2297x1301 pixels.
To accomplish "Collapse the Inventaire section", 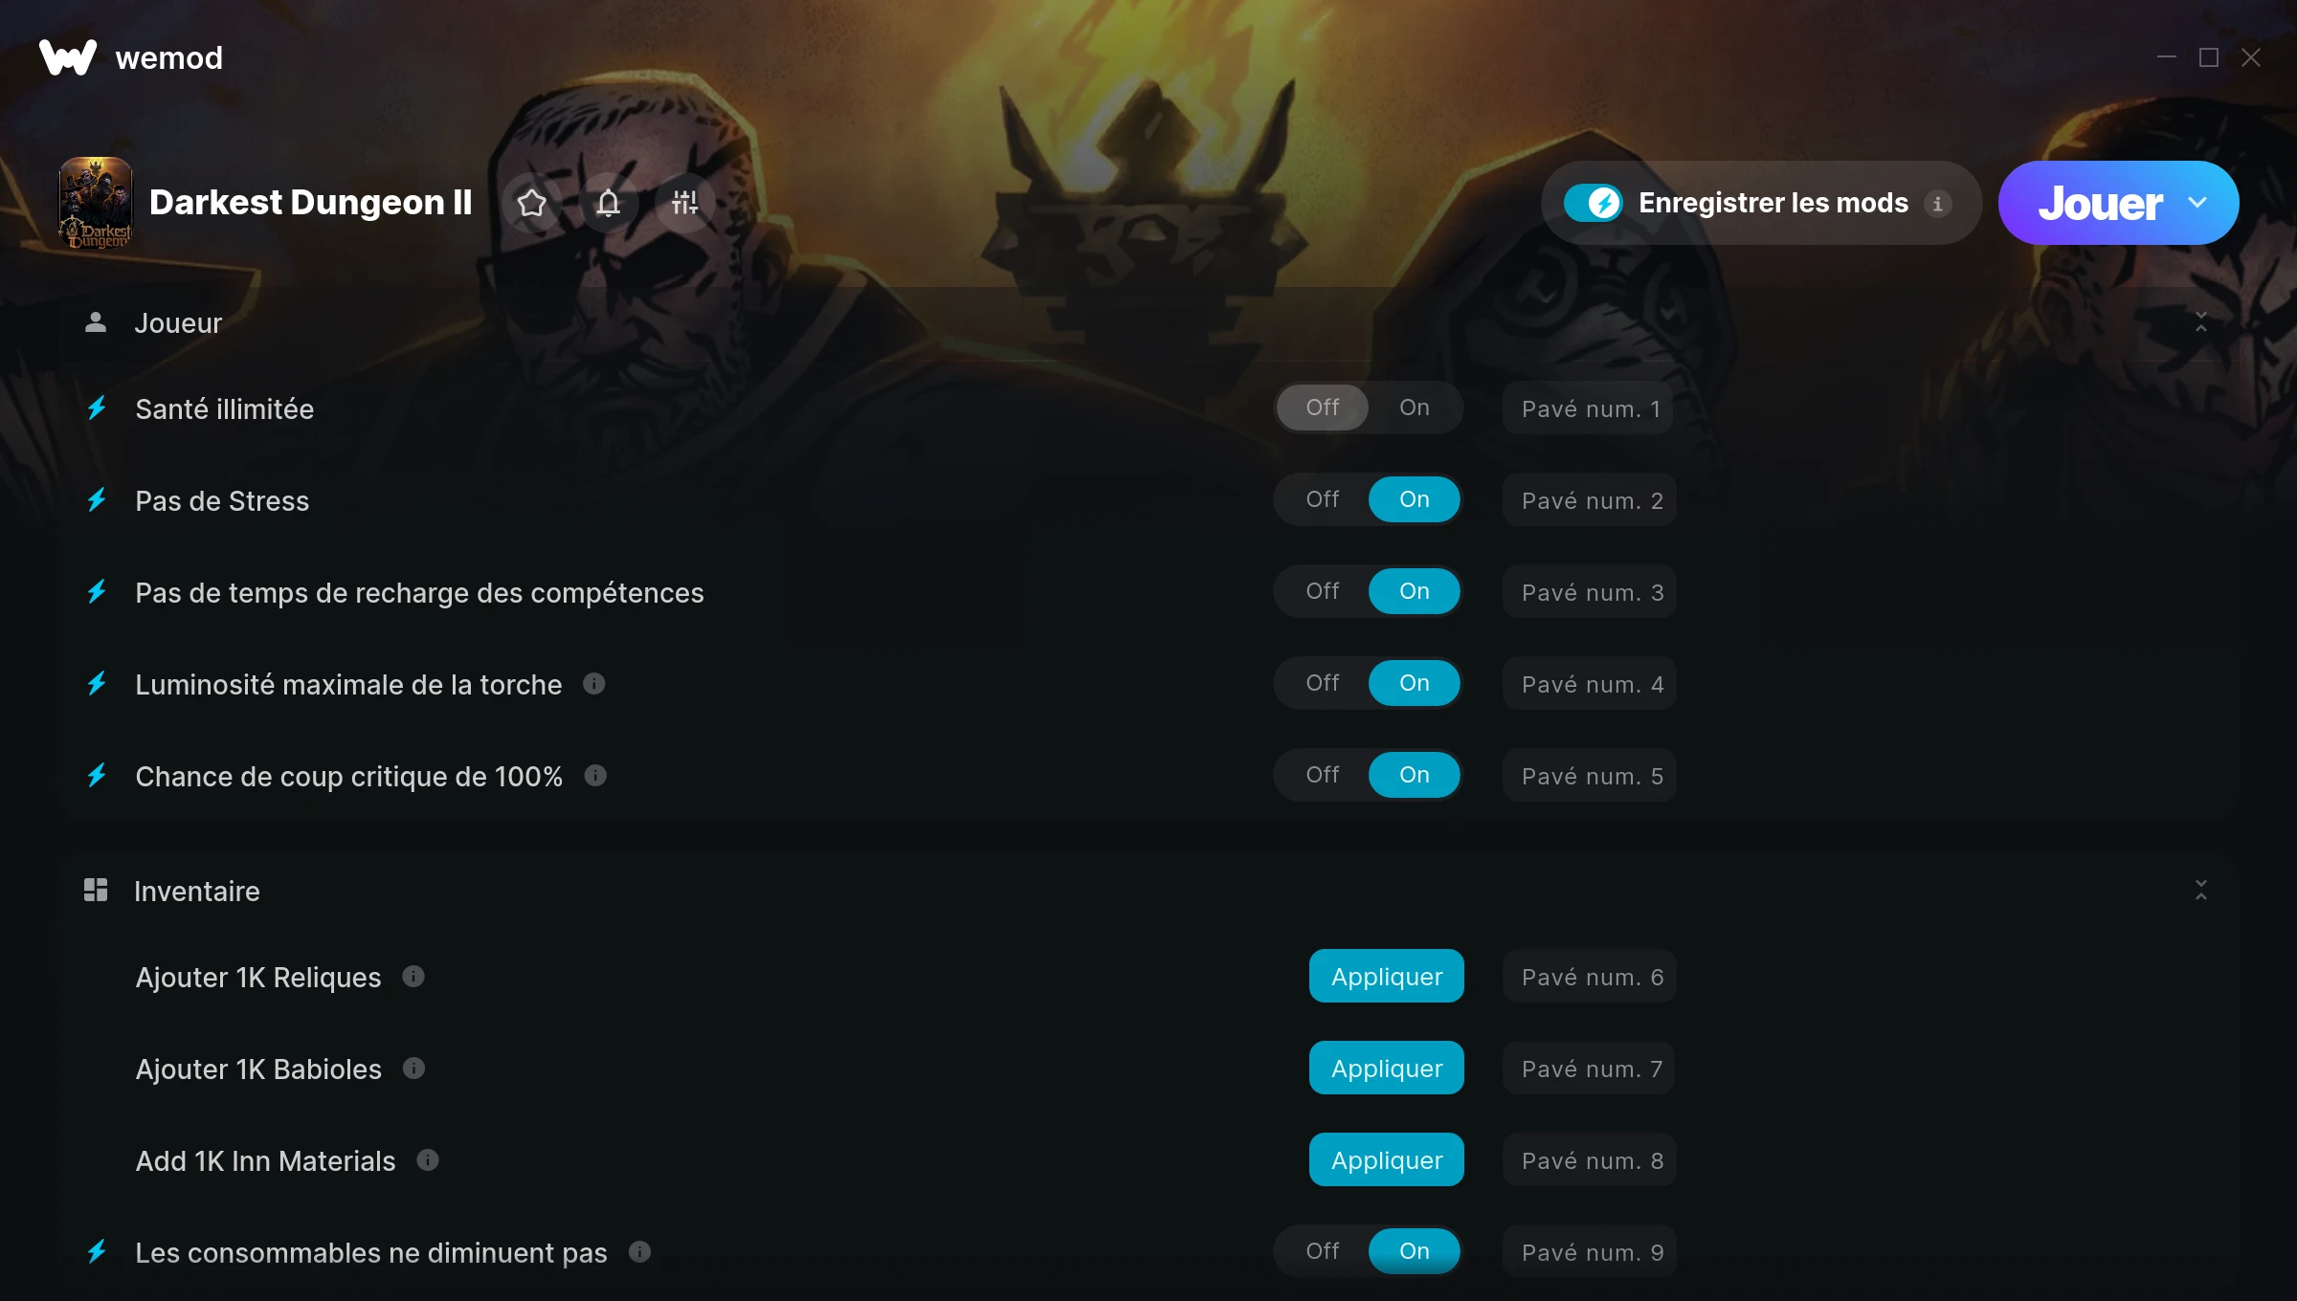I will (x=2201, y=891).
